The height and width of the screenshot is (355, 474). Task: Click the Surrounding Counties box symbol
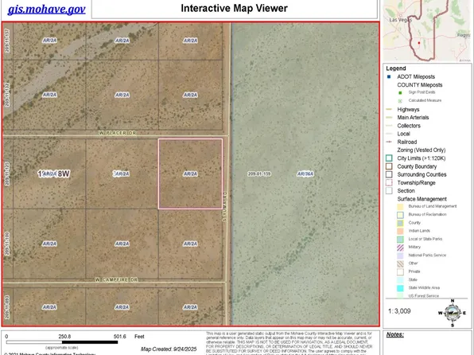point(389,174)
